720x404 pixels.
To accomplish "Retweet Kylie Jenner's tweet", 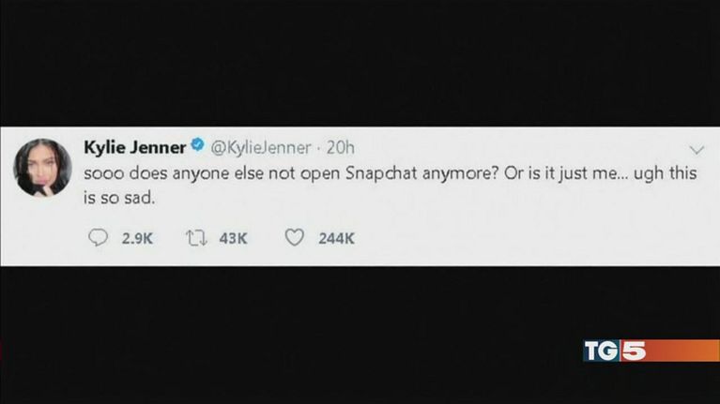I will tap(196, 238).
